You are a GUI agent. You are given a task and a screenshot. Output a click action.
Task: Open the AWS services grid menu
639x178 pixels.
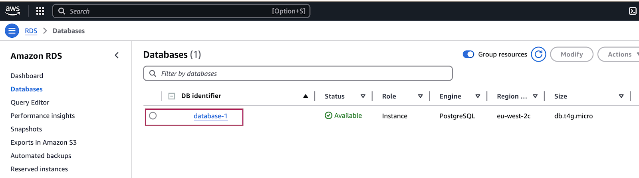[40, 11]
